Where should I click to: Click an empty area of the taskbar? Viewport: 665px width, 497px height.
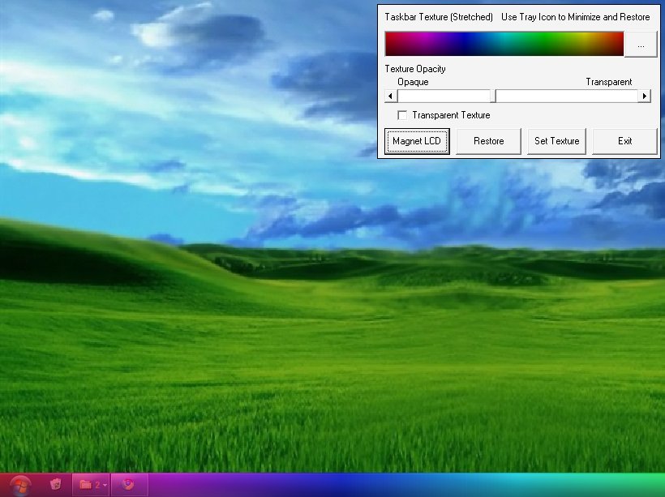[x=405, y=485]
